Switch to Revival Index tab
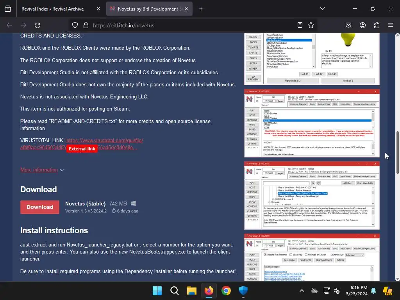This screenshot has height=300, width=400. 53,9
